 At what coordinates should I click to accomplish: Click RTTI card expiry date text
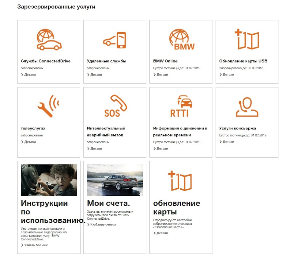177,142
